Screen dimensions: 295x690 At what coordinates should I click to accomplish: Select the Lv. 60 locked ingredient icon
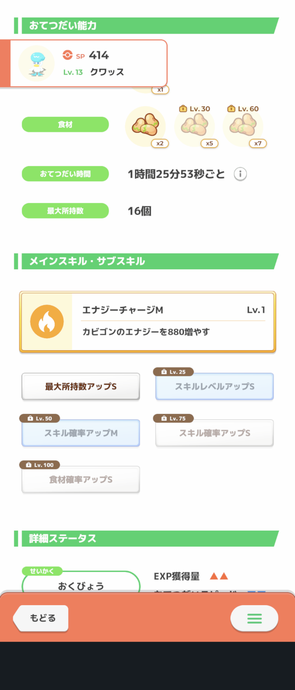(x=243, y=126)
